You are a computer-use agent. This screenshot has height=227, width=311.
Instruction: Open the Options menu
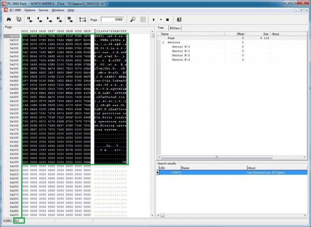30,10
